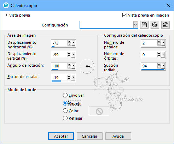Save preset with the floppy disk icon
Image resolution: width=174 pixels, height=144 pixels.
point(144,25)
